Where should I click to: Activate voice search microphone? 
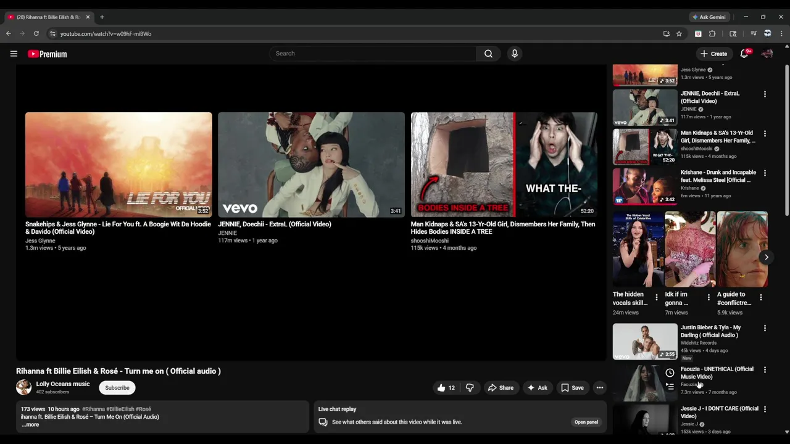[x=514, y=54]
